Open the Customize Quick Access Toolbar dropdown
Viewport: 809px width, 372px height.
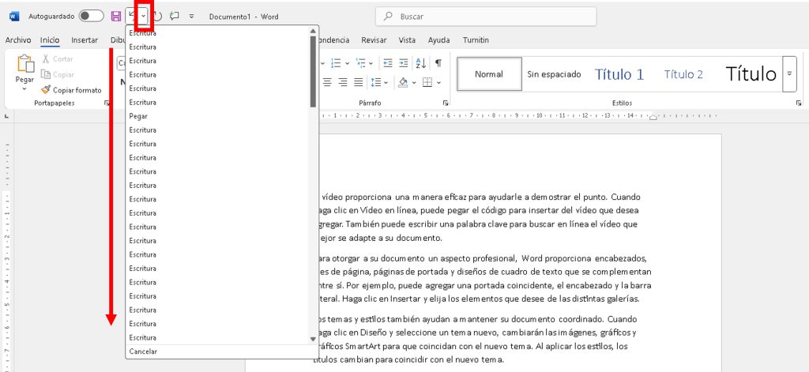pyautogui.click(x=191, y=16)
